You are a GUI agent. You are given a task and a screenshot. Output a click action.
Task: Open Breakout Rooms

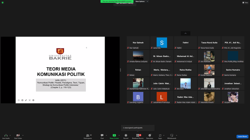pyautogui.click(x=138, y=136)
